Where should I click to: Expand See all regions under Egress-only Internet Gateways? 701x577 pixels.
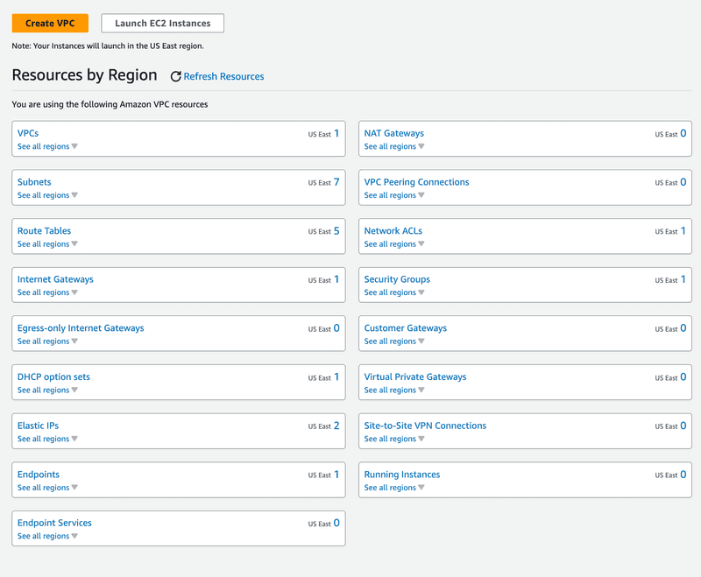coord(47,341)
